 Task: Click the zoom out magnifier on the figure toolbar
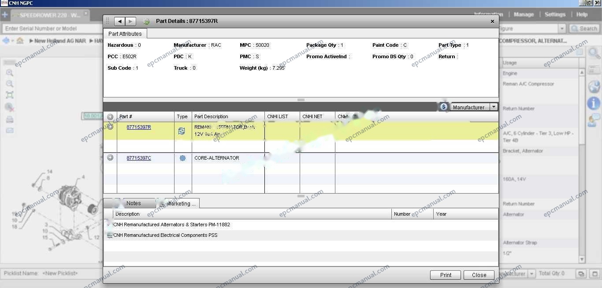tap(9, 84)
